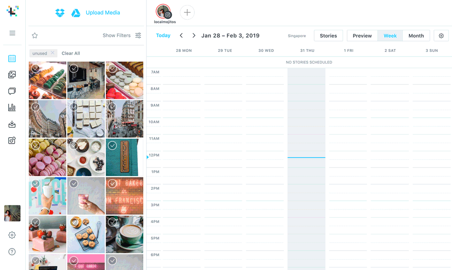Add a new social profile

[187, 12]
